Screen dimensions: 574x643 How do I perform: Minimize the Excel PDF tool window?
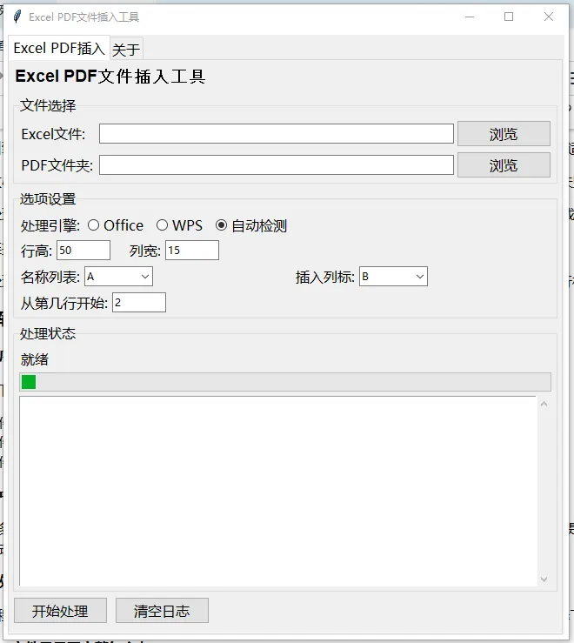470,17
